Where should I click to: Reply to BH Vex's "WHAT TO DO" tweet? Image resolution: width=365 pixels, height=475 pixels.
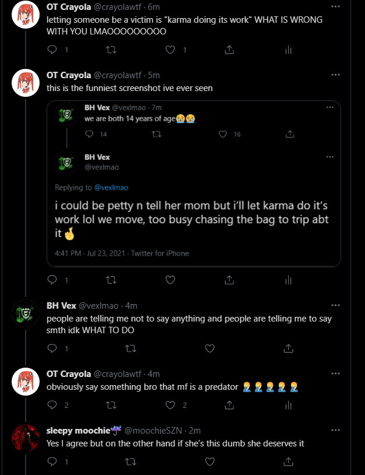click(52, 348)
